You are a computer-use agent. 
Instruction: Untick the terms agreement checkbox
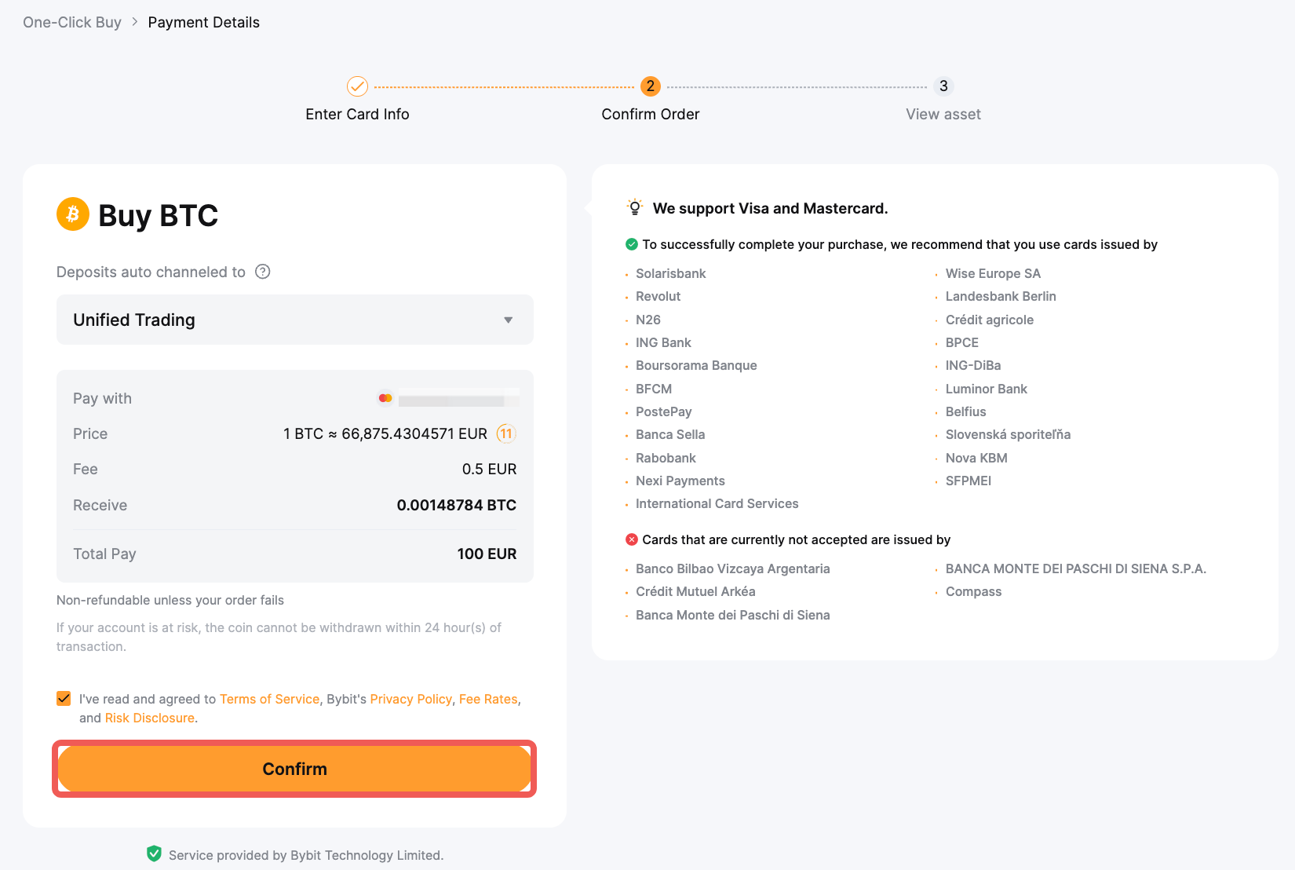coord(64,698)
